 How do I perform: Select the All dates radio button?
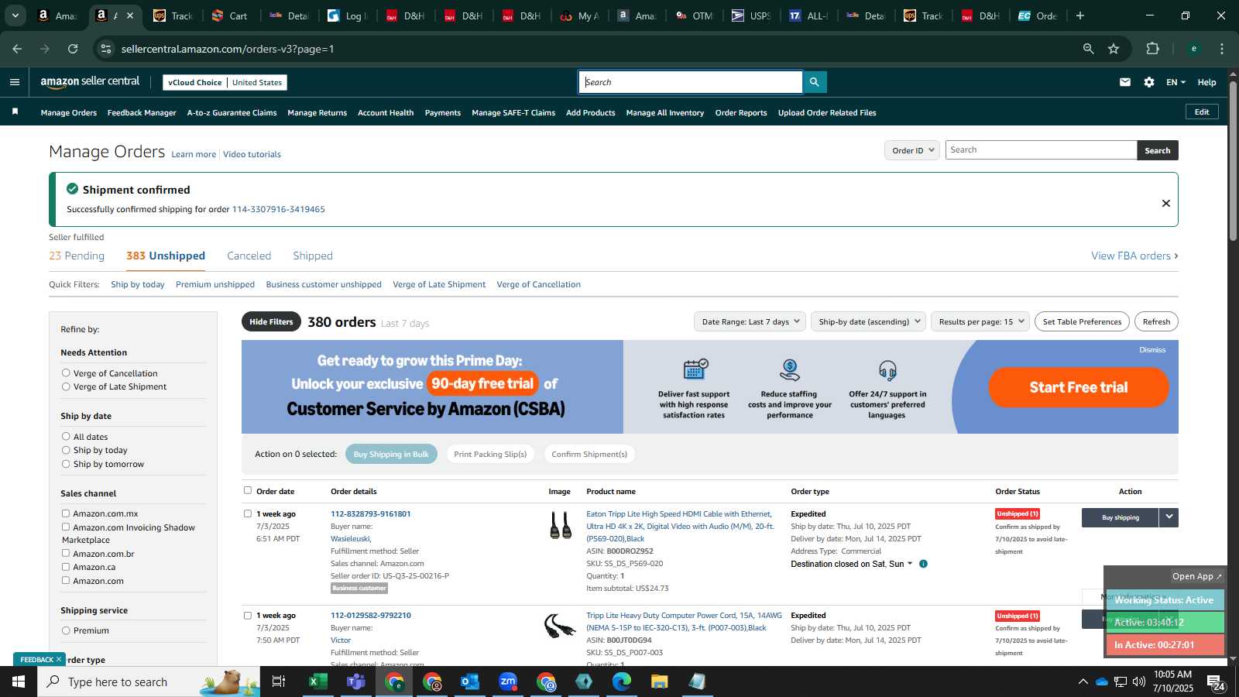pyautogui.click(x=66, y=436)
